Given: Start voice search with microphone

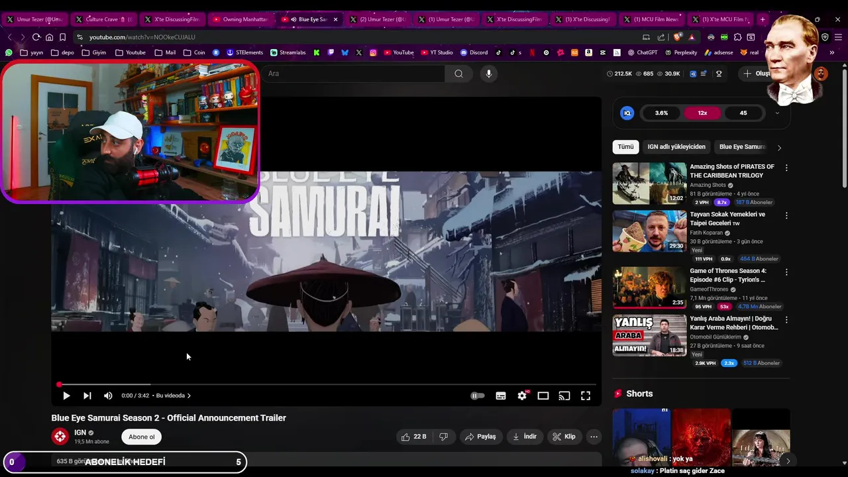Looking at the screenshot, I should click(x=489, y=74).
